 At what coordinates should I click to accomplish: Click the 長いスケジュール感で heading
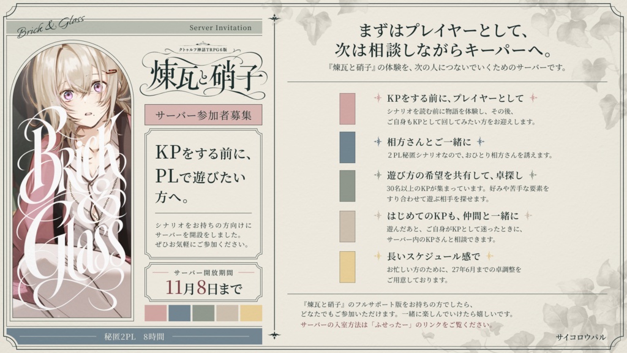pos(434,257)
